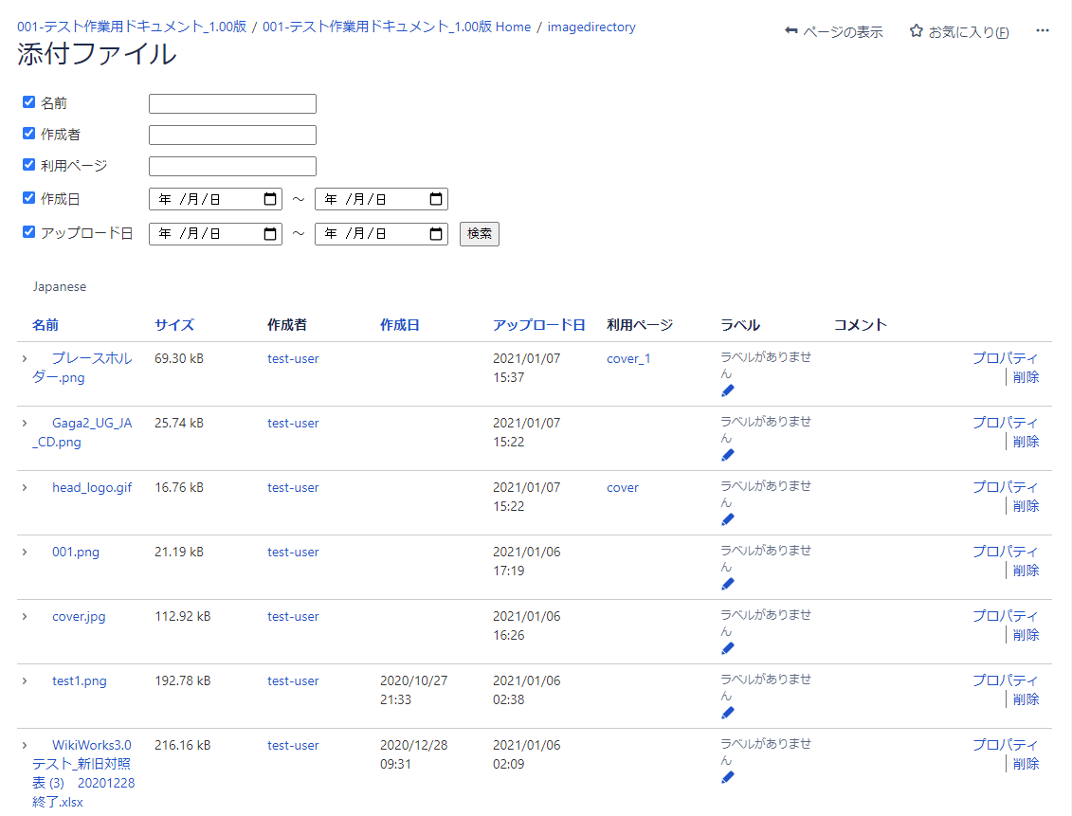Viewport: 1072px width, 816px height.
Task: Open the three-dots more actions menu
Action: pos(1043,31)
